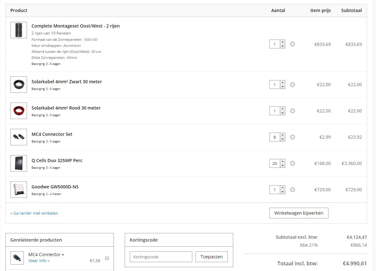Decrease Q Cells Duo quantity by one
Viewport: 376px width, 271px height.
click(x=283, y=166)
